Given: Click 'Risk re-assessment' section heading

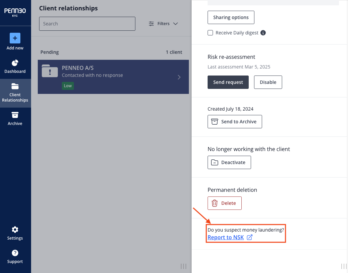Looking at the screenshot, I should coord(231,57).
